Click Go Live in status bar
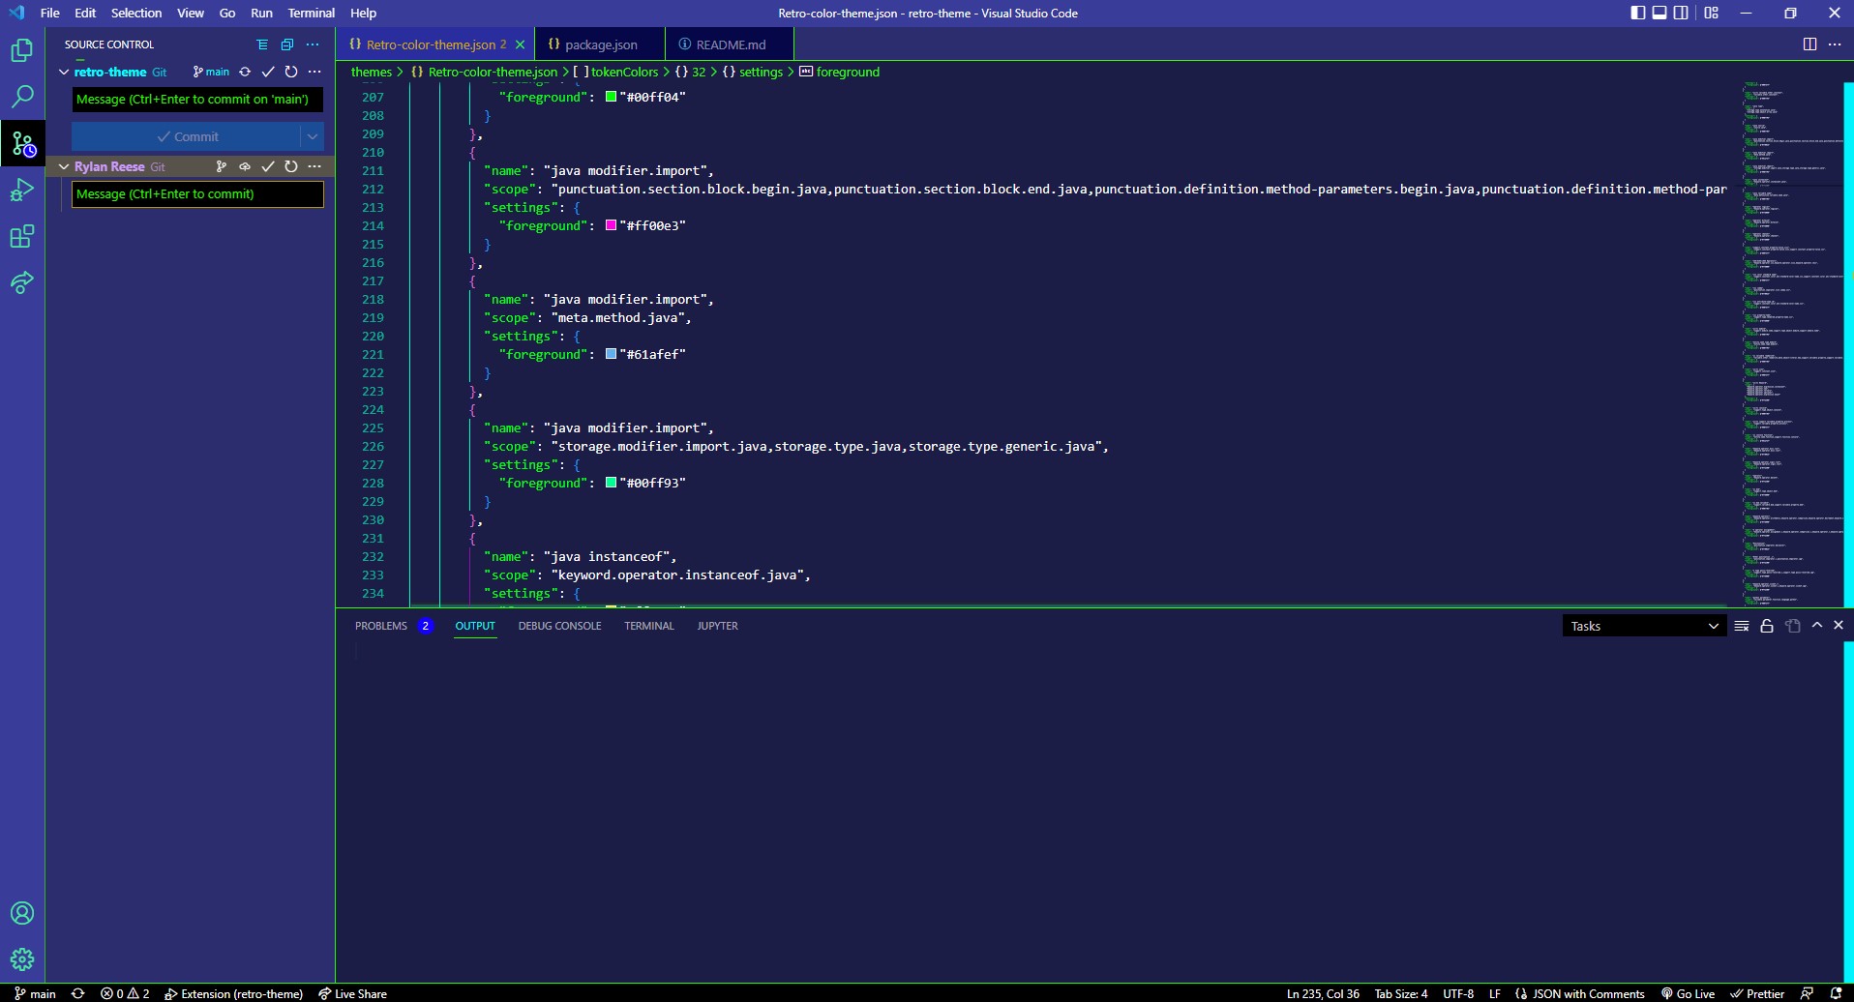The width and height of the screenshot is (1854, 1002). [1688, 993]
